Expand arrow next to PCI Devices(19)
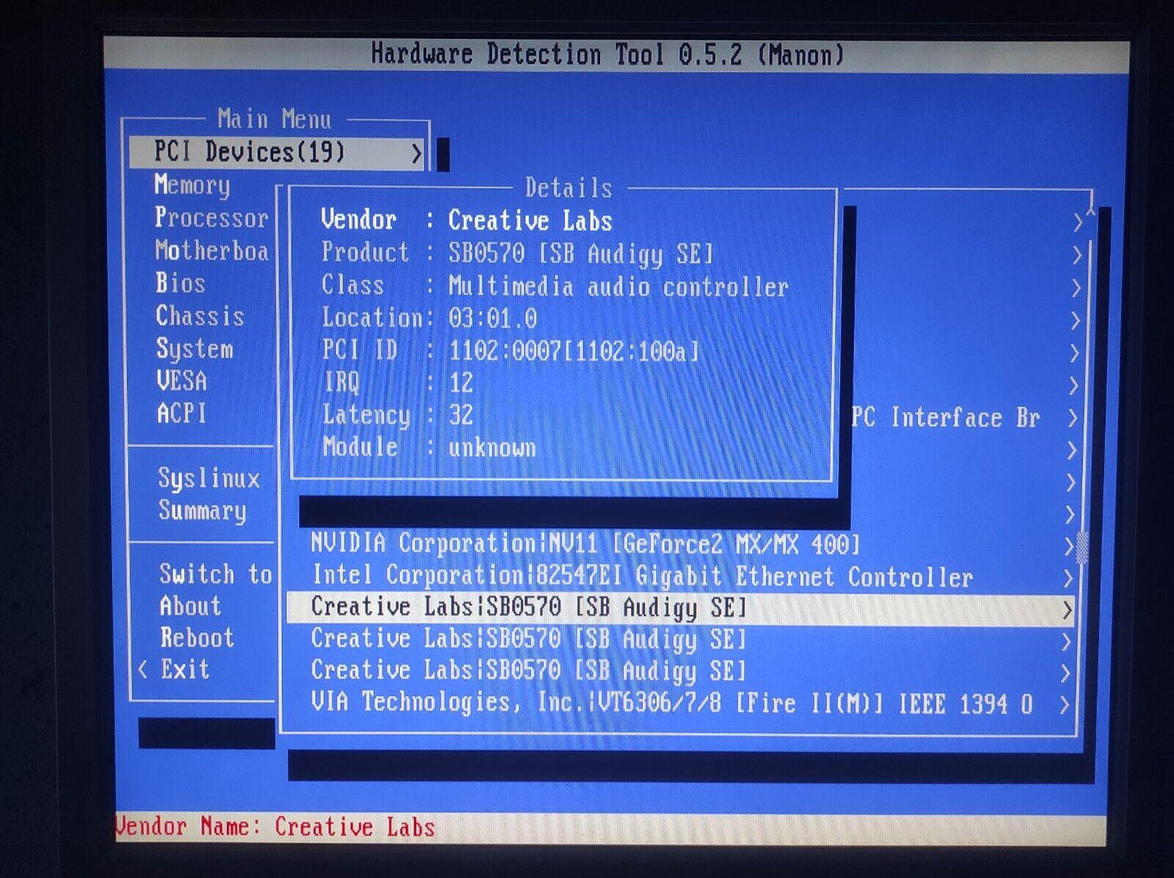 tap(416, 154)
